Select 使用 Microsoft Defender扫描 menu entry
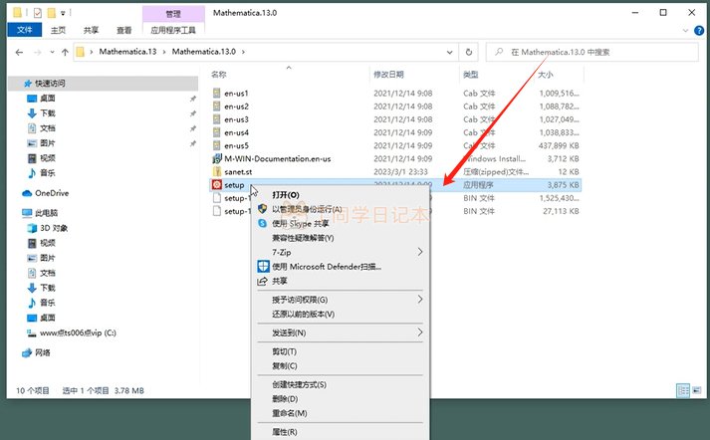 [x=326, y=267]
